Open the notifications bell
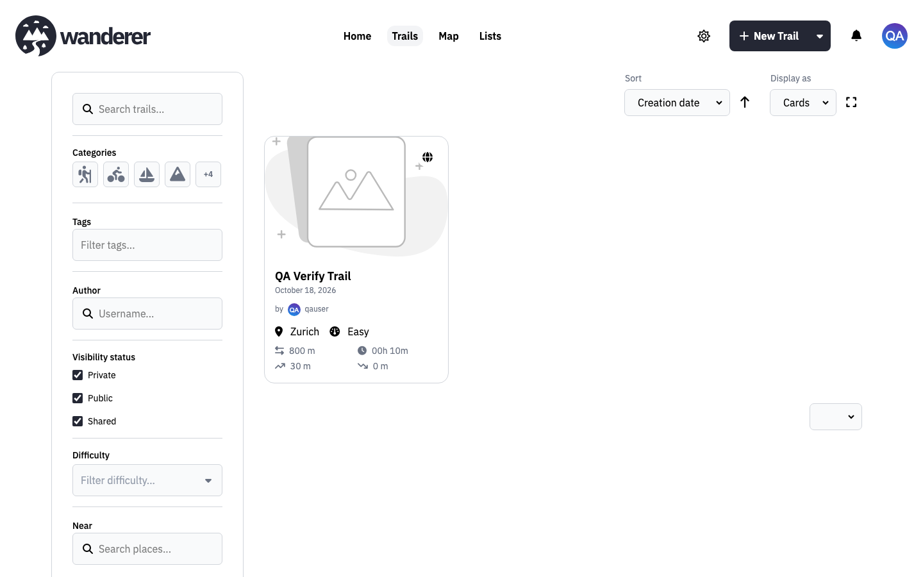The height and width of the screenshot is (577, 923). coord(856,36)
